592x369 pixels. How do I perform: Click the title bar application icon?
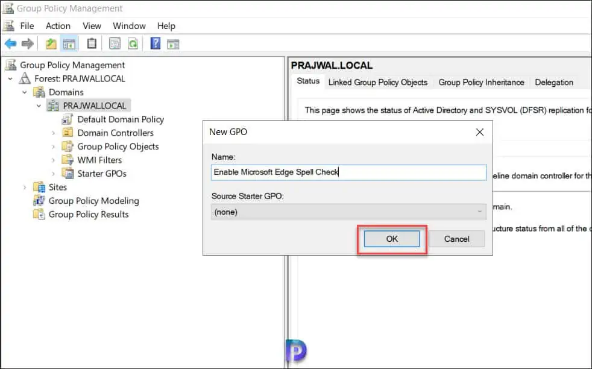[8, 8]
